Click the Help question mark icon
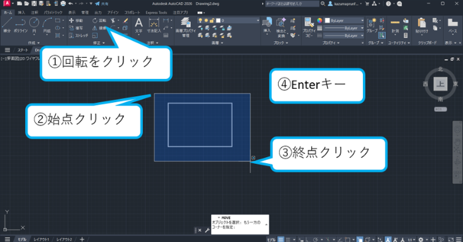The width and height of the screenshot is (463, 242). click(x=388, y=4)
